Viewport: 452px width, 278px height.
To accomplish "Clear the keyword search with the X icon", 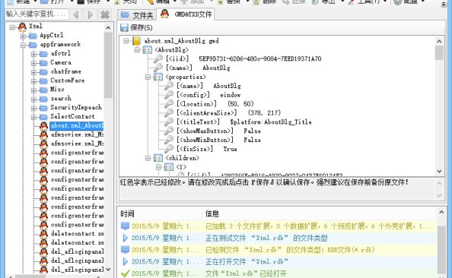I will point(105,14).
